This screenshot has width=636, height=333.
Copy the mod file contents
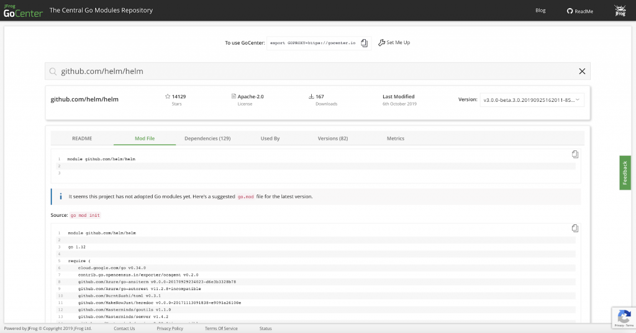575,154
